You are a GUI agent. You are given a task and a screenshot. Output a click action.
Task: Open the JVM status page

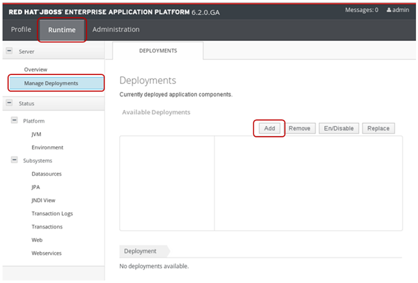36,134
